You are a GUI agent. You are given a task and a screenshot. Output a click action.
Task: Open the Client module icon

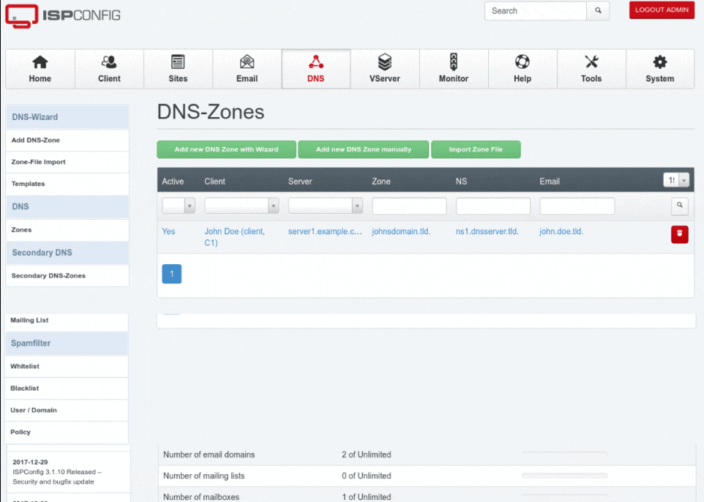109,63
